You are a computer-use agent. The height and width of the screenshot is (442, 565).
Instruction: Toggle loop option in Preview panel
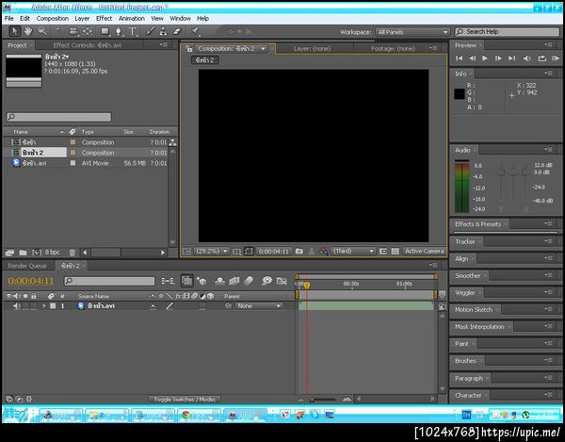click(541, 58)
